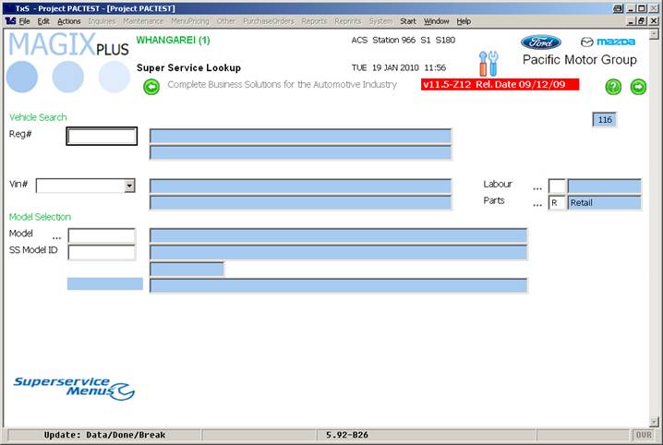Click into the Reg# input field
Image resolution: width=663 pixels, height=445 pixels.
[102, 137]
